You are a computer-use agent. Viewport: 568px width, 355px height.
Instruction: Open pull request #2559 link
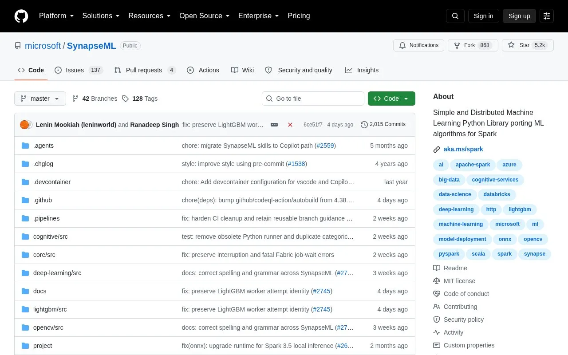coord(325,146)
